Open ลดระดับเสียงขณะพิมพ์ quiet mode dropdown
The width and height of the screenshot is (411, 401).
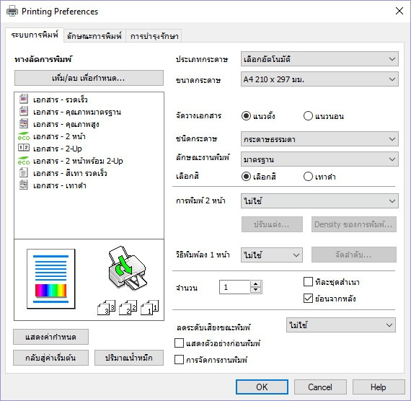coord(341,325)
